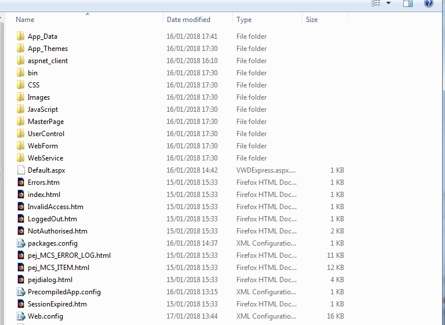Viewport: 445px width, 325px height.
Task: Click the JavaScript folder icon
Action: tap(20, 109)
